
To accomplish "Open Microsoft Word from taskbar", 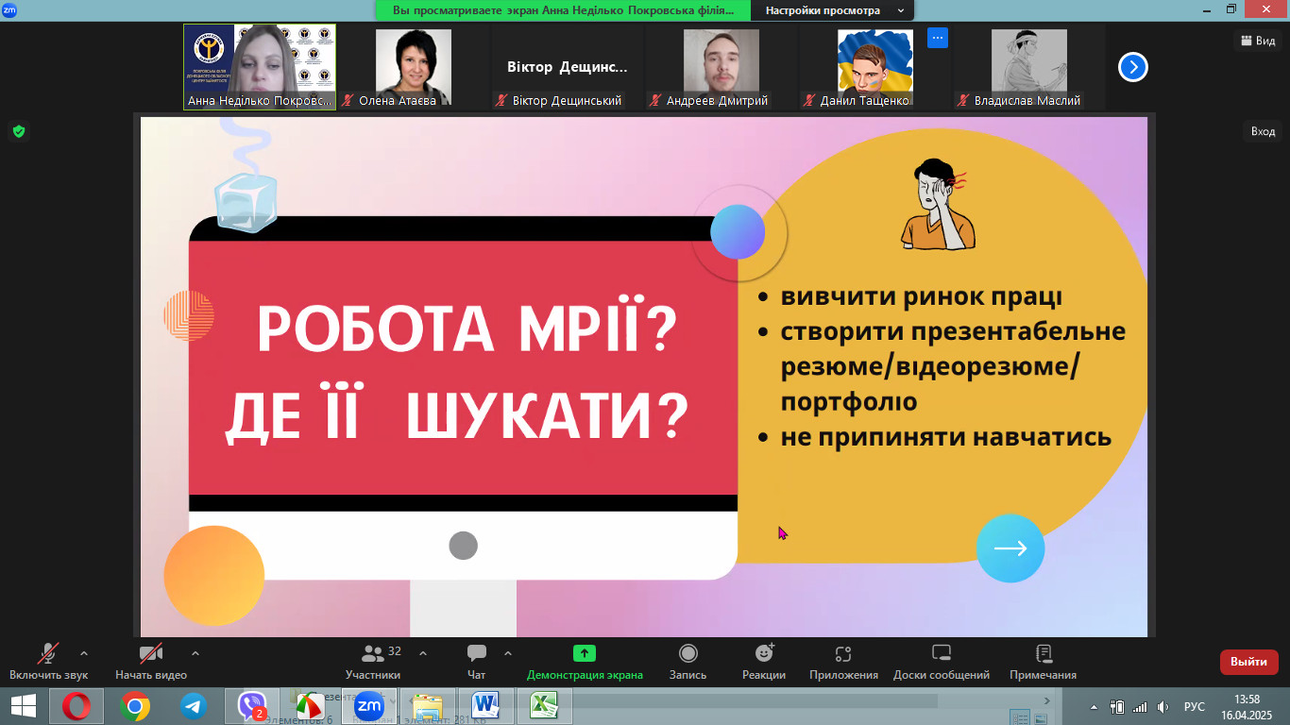I will pos(485,706).
